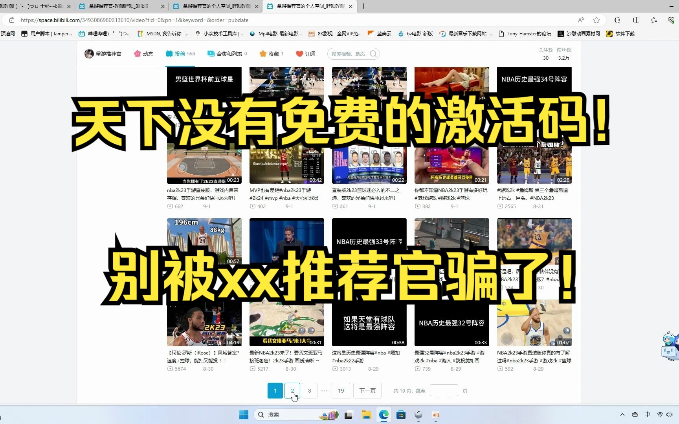
Task: Switch to the 掌游推荐官-哔哩哔哩_Bilibili tab
Action: coord(119,6)
